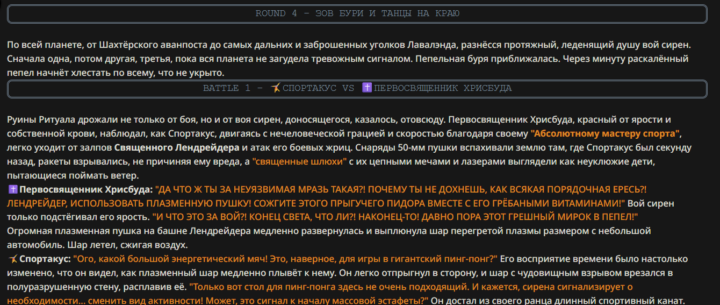The image size is (720, 305).
Task: Click the runner icon beside the speaker label Спортакус:
Action: [13, 259]
